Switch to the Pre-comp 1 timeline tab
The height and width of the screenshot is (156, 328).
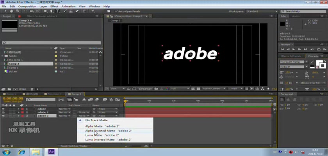(55, 94)
